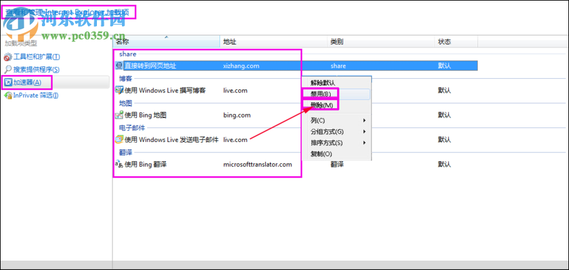Sort by 类别 column header
569x270 pixels.
(x=381, y=42)
